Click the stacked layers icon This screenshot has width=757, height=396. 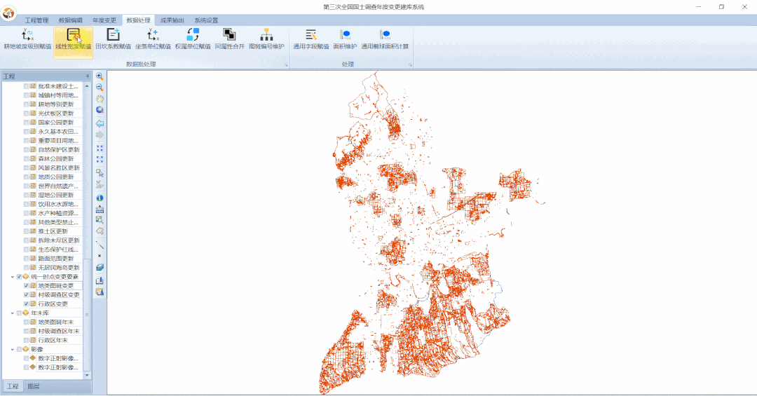100,267
